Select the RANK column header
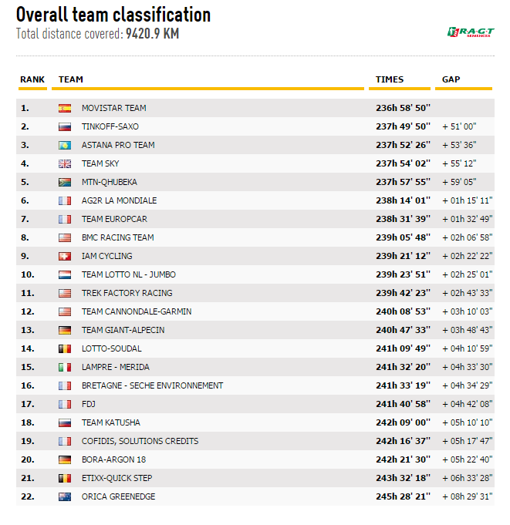Screen dimensions: 510x525 (32, 79)
